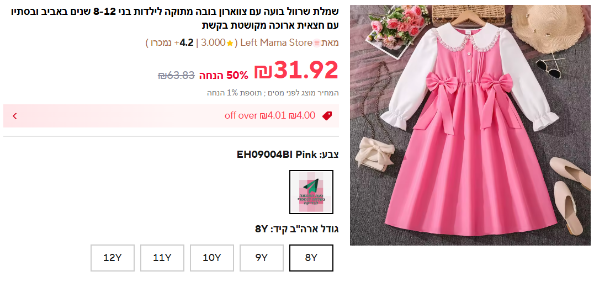The image size is (594, 282).
Task: Open the pink dress product photo
Action: point(470,125)
